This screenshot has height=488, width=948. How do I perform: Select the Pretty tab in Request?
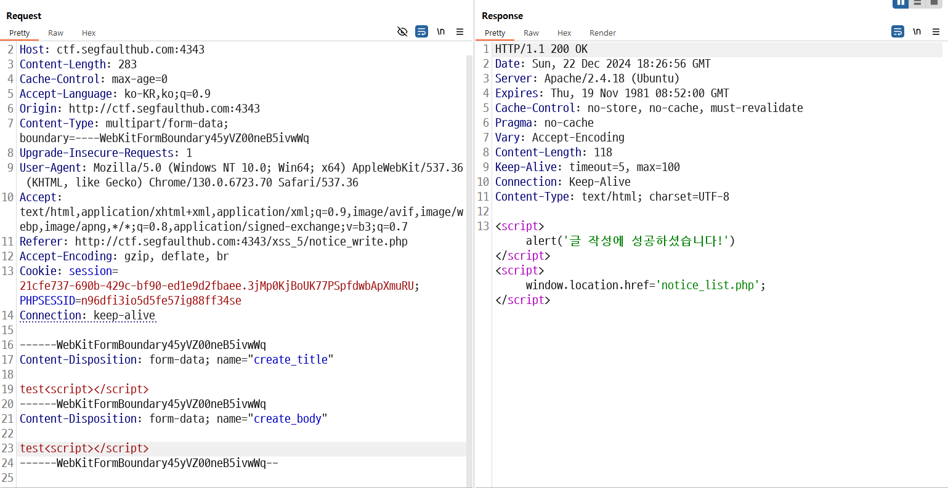click(20, 33)
